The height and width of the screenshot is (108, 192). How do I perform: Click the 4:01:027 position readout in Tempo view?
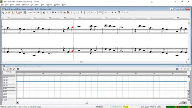tap(9, 72)
